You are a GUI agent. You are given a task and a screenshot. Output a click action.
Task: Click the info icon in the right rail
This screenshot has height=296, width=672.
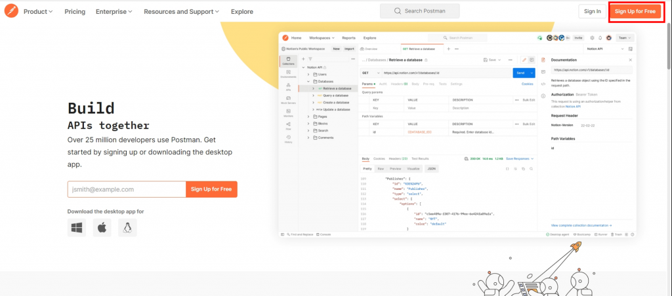(x=543, y=96)
